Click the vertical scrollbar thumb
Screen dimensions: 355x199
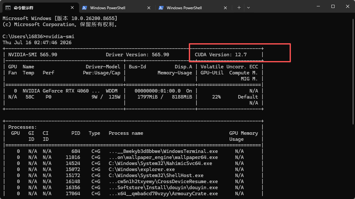click(353, 71)
